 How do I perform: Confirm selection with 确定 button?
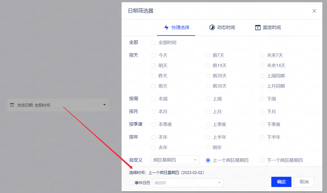(x=281, y=182)
